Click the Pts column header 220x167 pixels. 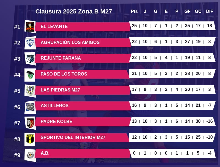click(134, 12)
